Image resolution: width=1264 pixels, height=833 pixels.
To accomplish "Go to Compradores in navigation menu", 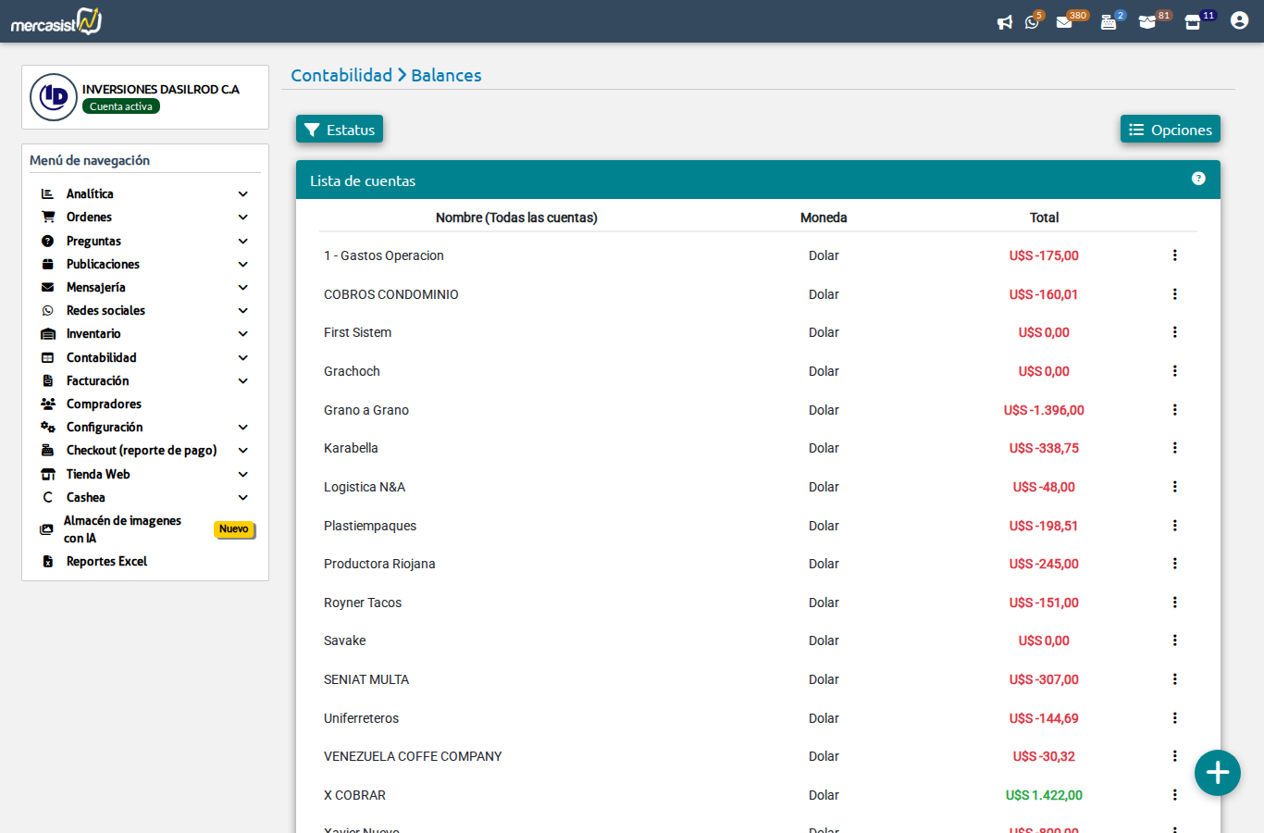I will tap(104, 404).
